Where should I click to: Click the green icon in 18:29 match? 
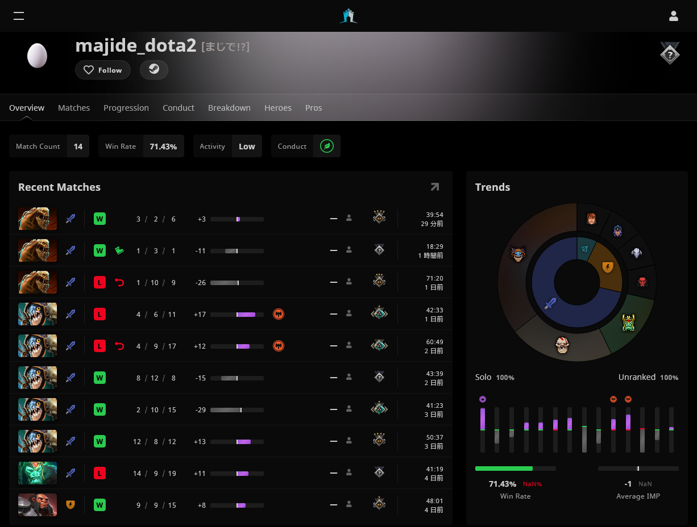[119, 250]
